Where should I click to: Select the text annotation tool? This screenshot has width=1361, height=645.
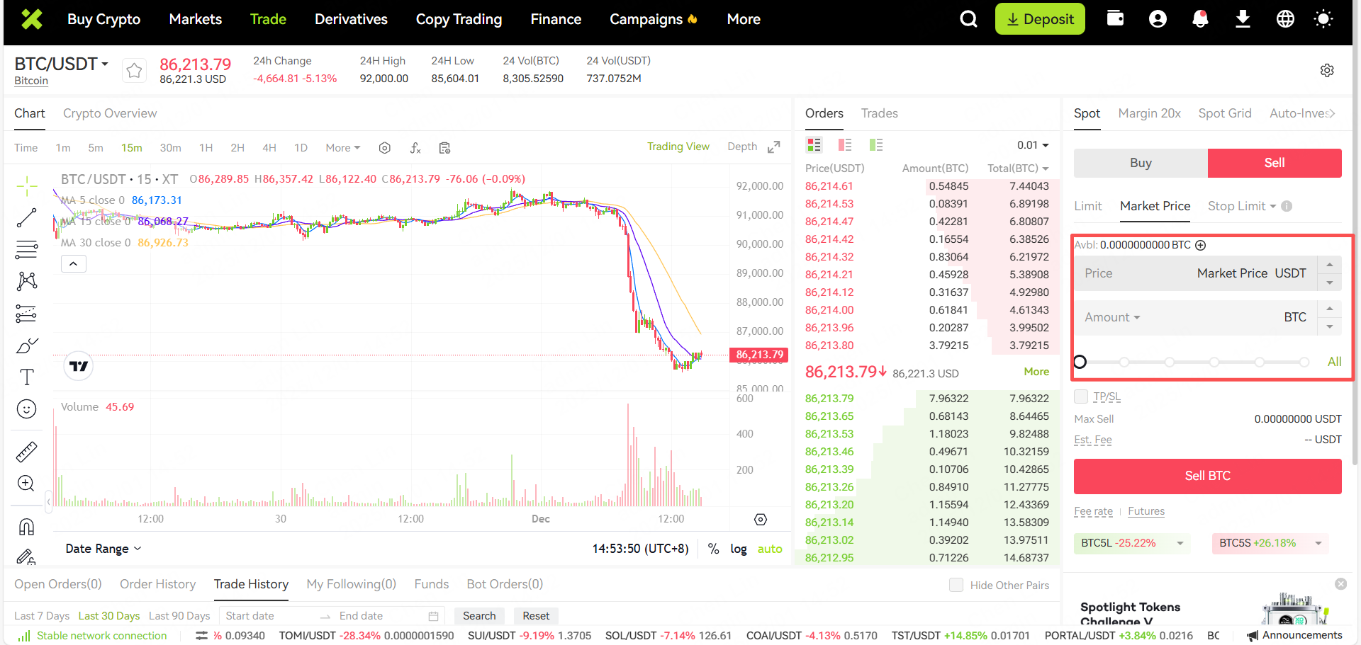(x=26, y=377)
